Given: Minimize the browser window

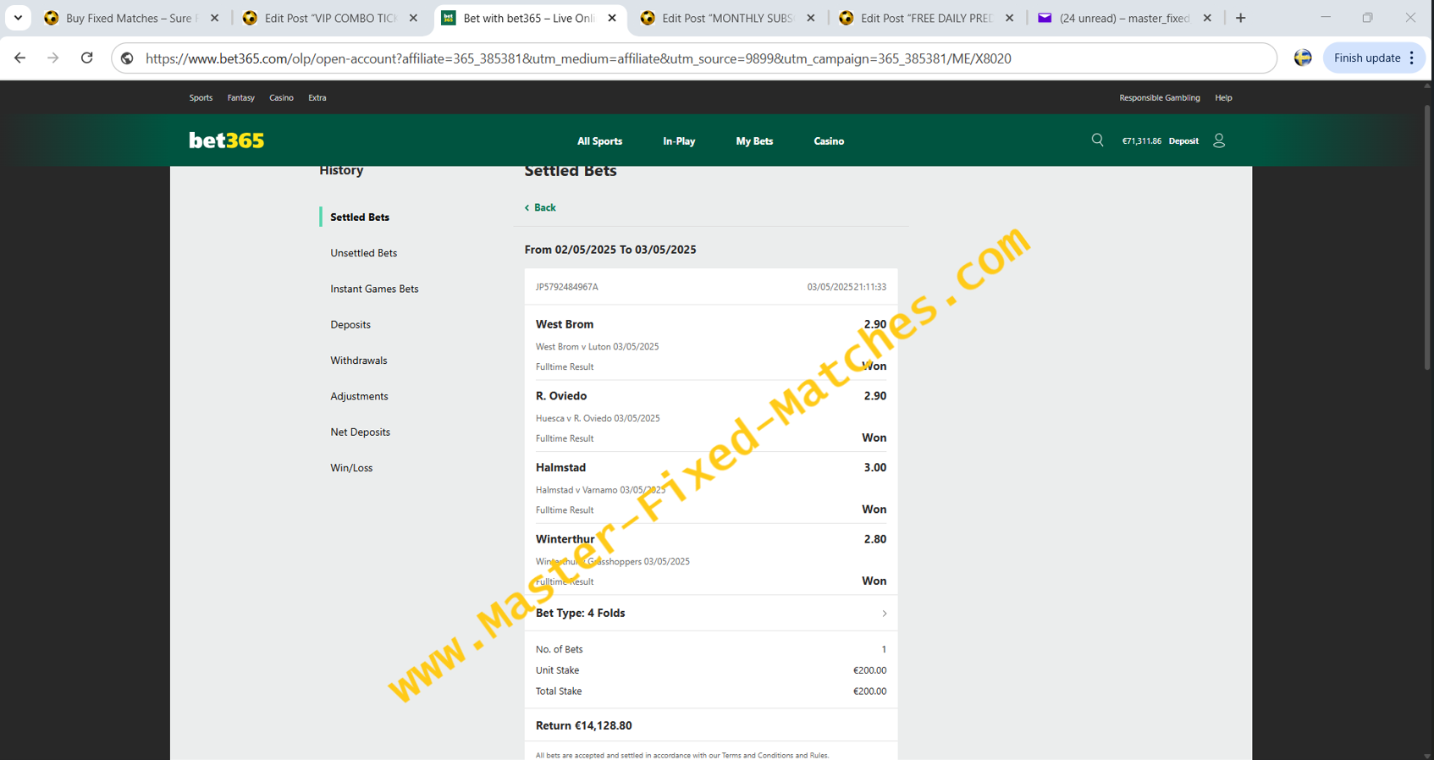Looking at the screenshot, I should pos(1326,18).
